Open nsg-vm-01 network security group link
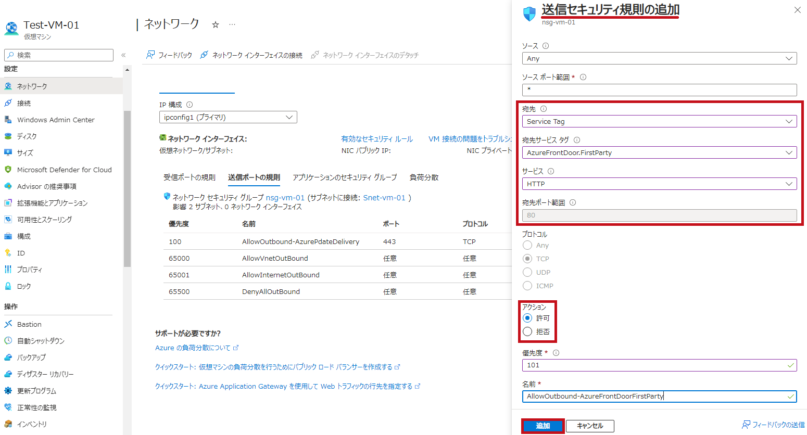 pos(285,198)
